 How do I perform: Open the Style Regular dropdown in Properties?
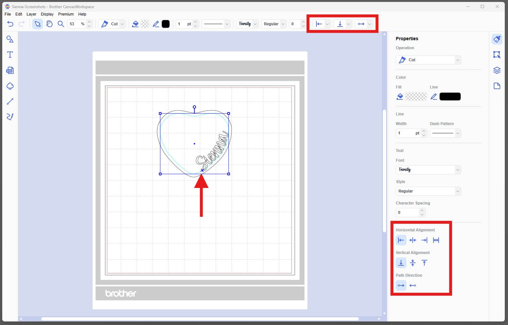[428, 191]
